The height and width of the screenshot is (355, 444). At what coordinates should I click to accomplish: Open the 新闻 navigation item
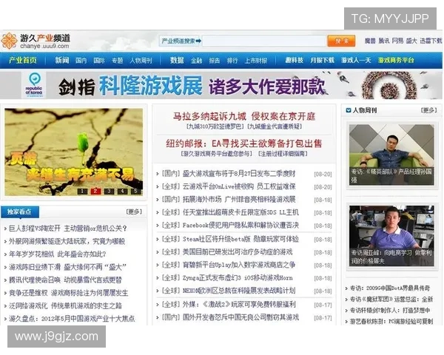pyautogui.click(x=62, y=61)
